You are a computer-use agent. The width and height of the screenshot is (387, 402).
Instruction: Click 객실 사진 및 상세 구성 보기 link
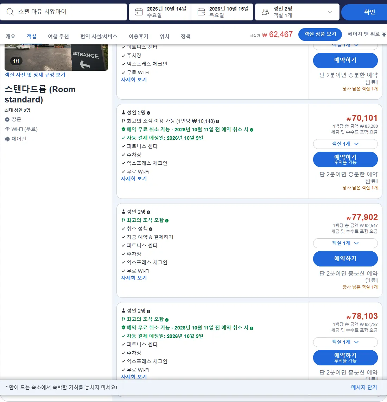35,75
